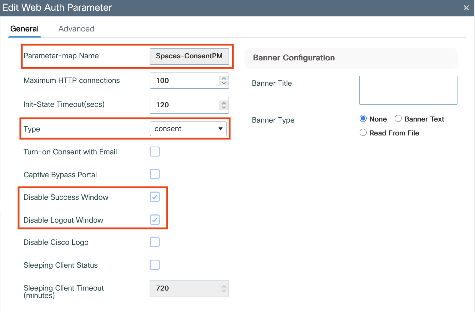The image size is (475, 312).
Task: Uncheck Disable Success Window
Action: point(155,197)
